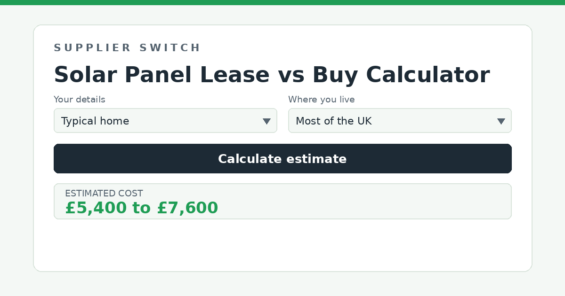Screen dimensions: 565x296
Task: Click the word "to" in the cost range
Action: 142,208
